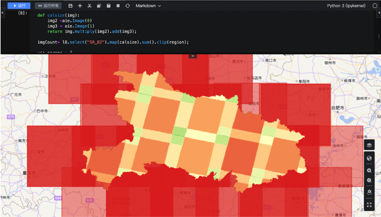381x217 pixels.
Task: Zoom out on the map
Action: [369, 181]
